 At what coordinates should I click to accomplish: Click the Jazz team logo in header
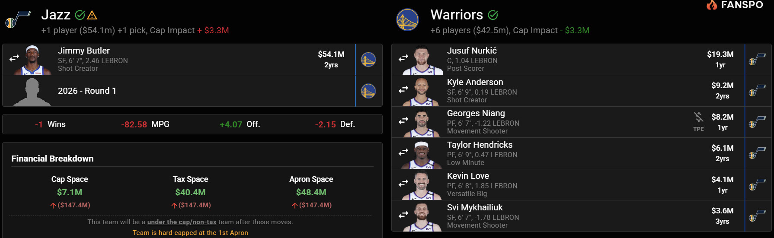pyautogui.click(x=17, y=20)
